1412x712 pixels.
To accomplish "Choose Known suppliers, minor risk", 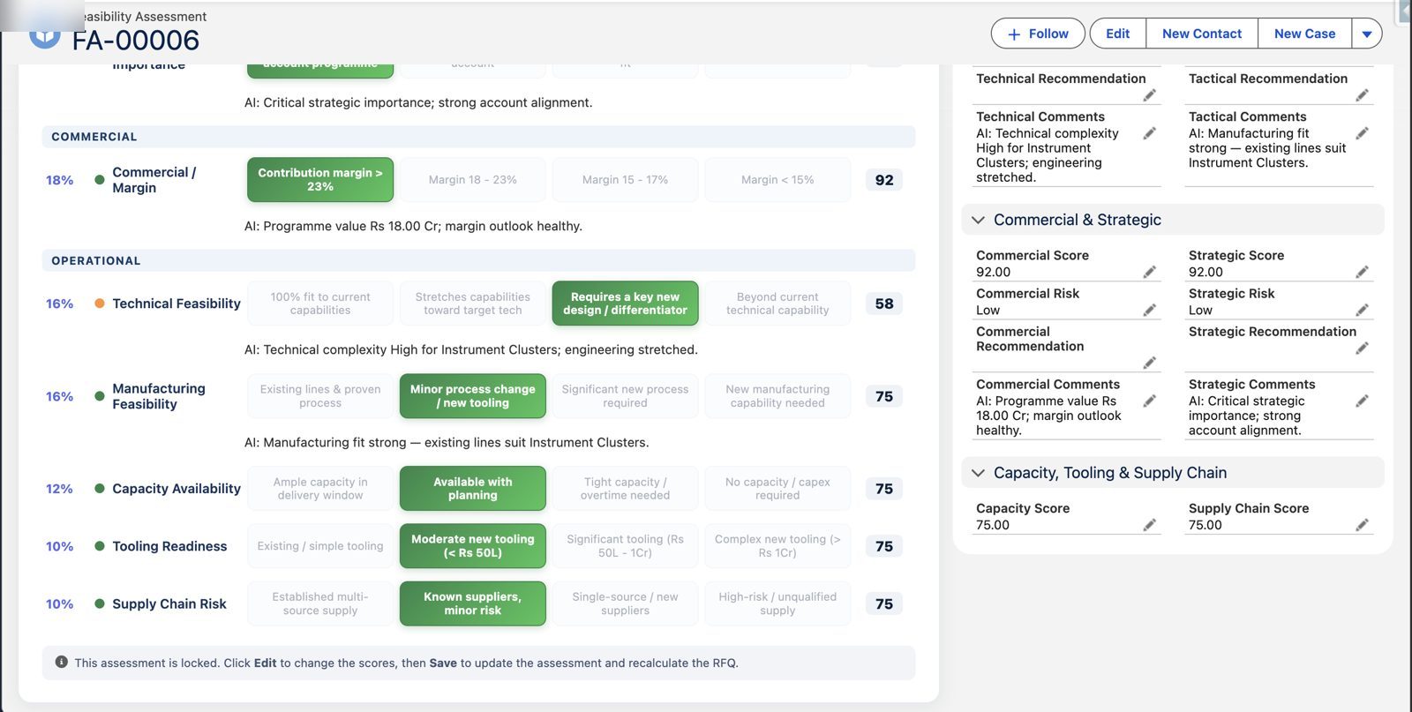I will click(473, 603).
